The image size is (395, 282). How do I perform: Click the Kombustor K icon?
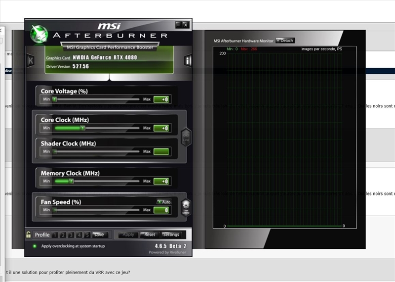[31, 60]
